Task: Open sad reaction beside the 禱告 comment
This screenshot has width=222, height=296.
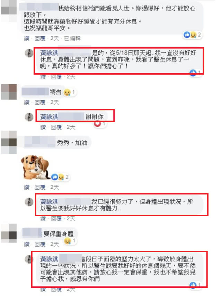Action: (70, 92)
